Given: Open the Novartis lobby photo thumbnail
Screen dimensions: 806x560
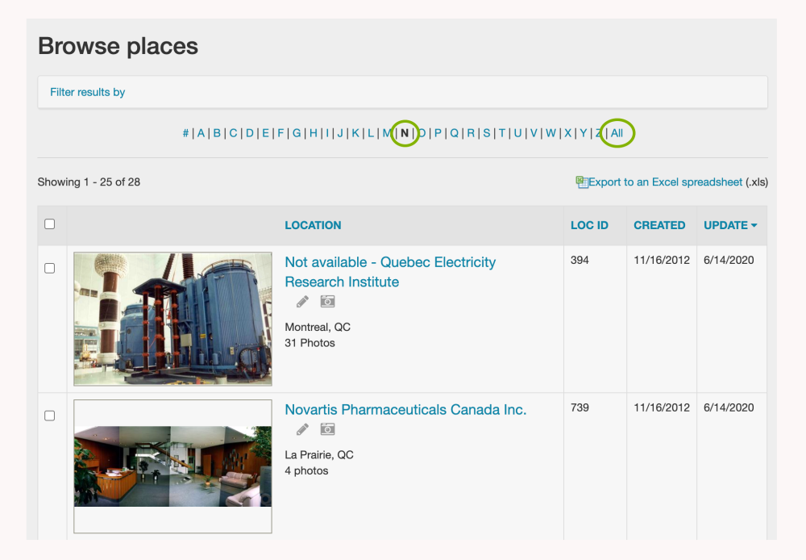Looking at the screenshot, I should tap(172, 466).
